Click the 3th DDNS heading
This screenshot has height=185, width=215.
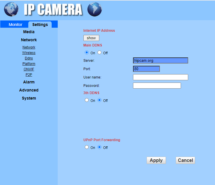point(91,93)
